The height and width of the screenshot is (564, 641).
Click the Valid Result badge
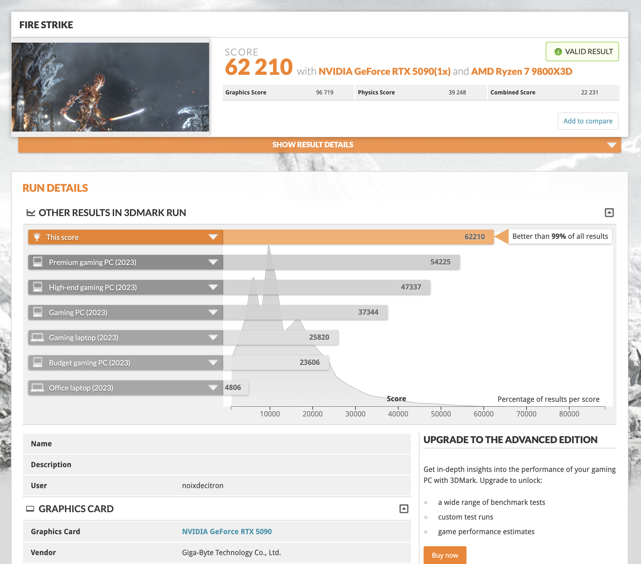click(582, 52)
